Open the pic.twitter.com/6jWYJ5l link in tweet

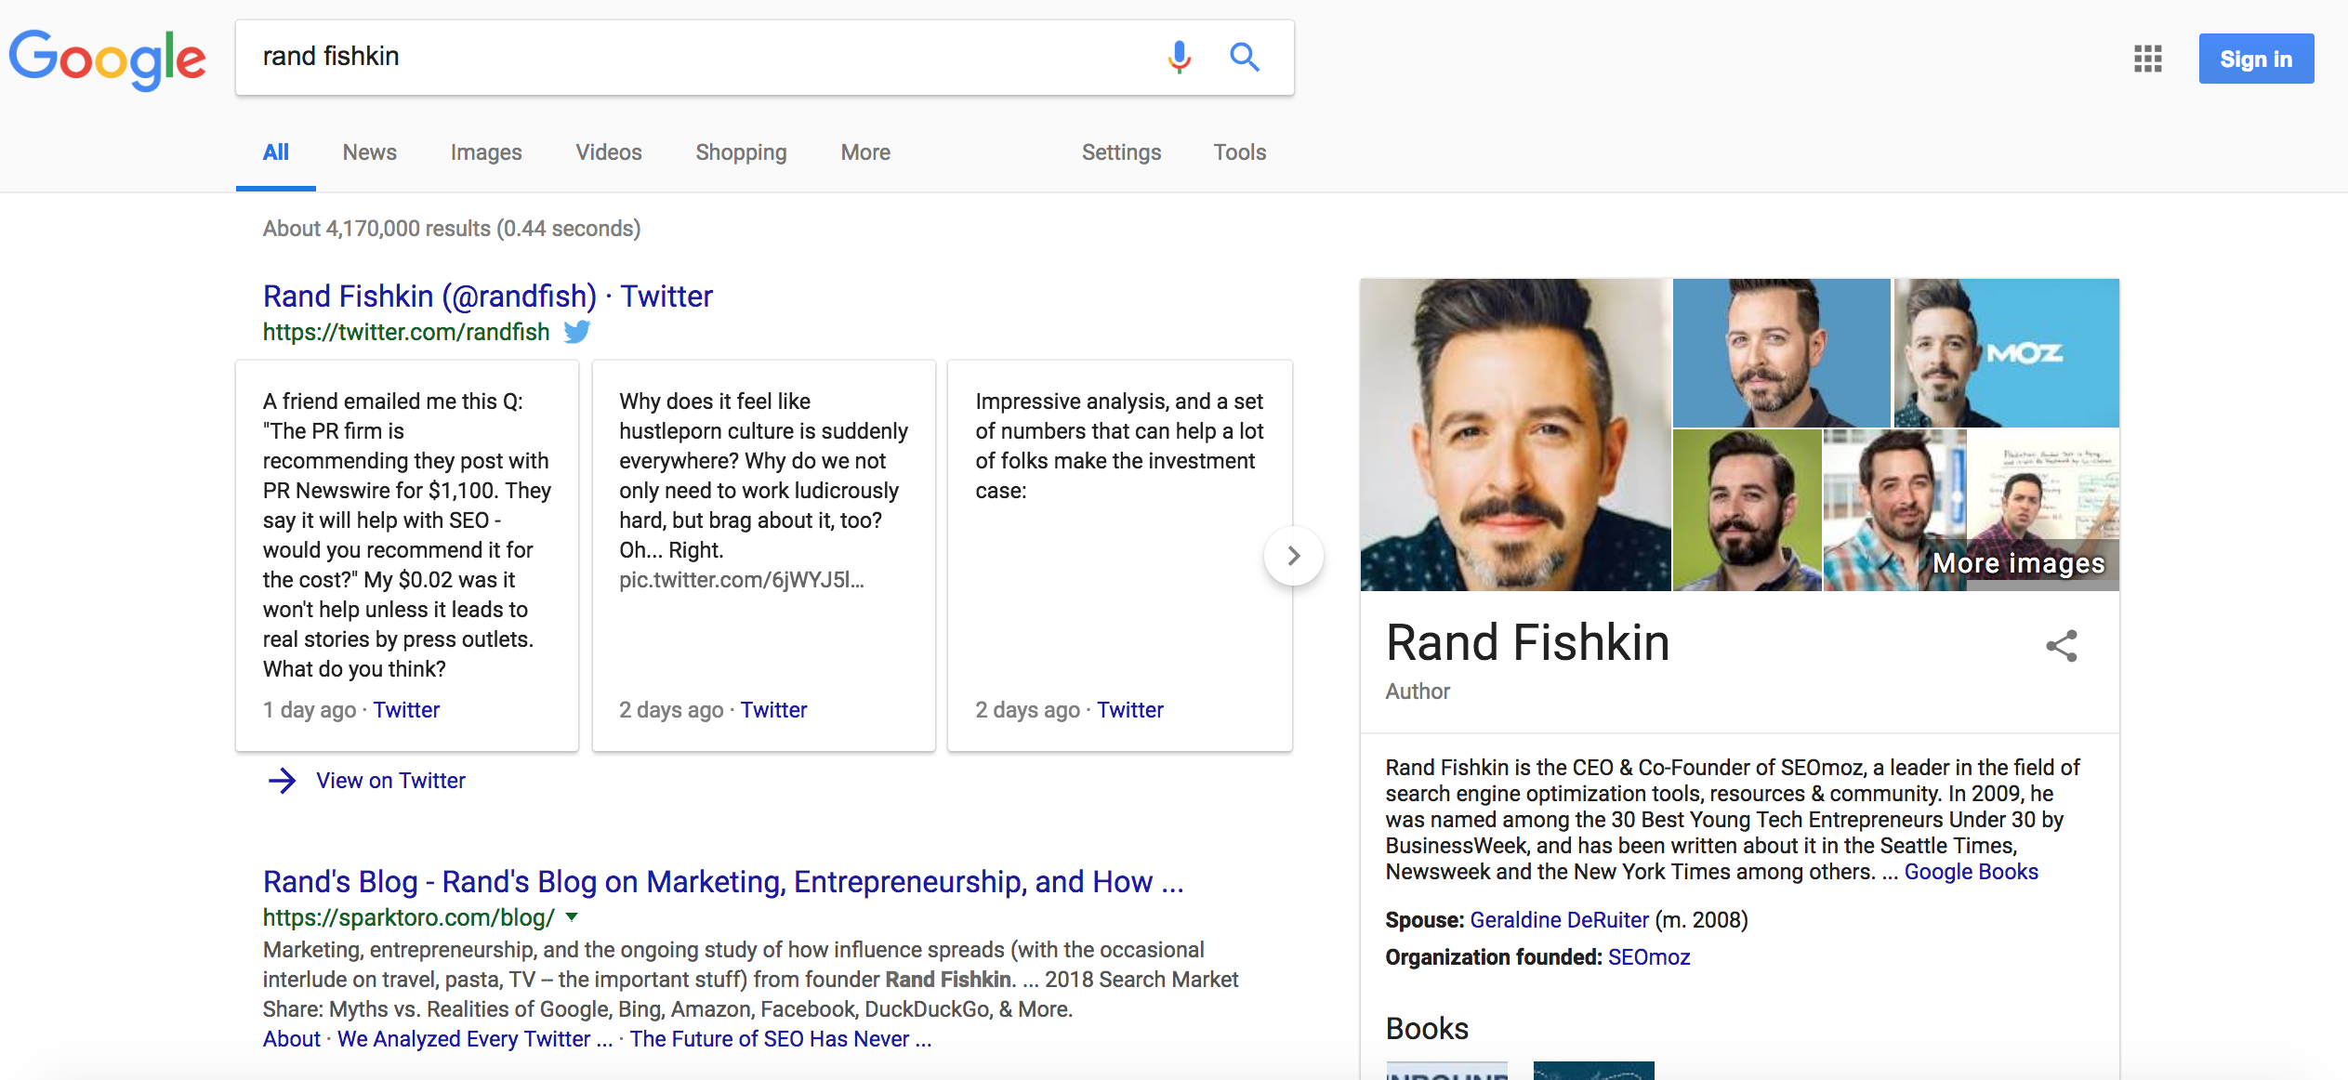point(742,580)
